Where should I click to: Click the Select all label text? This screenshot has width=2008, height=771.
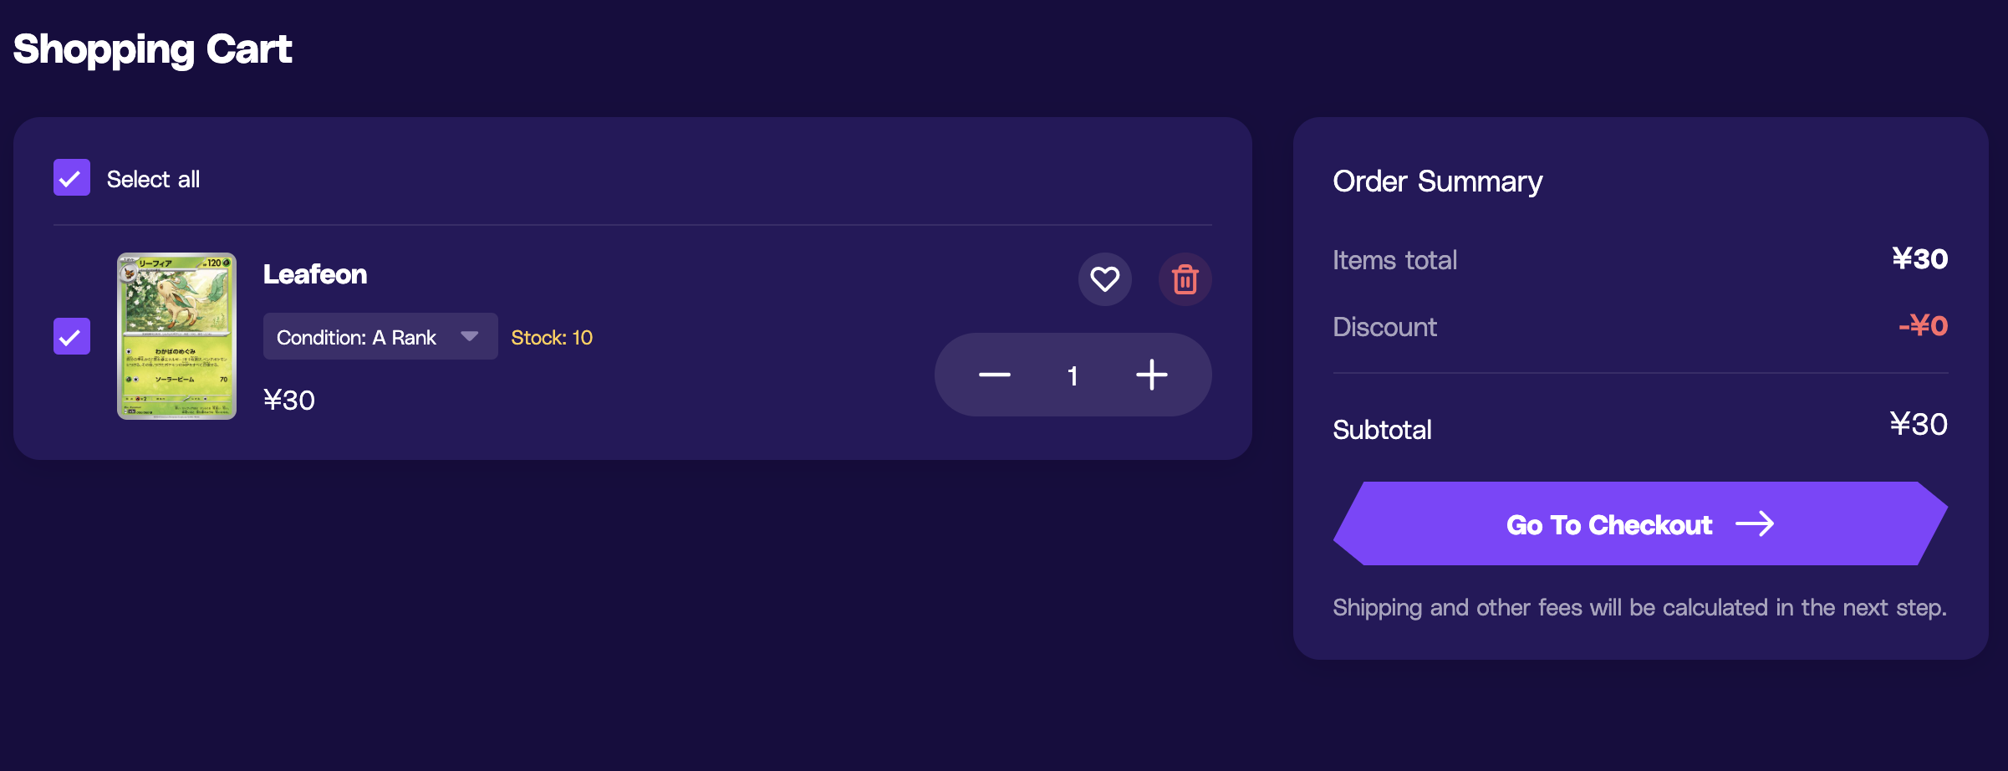[x=153, y=179]
